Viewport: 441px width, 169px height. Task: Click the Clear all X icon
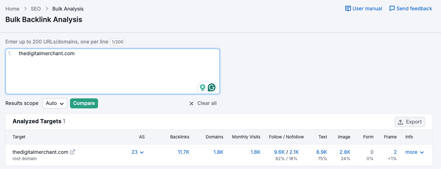[191, 104]
